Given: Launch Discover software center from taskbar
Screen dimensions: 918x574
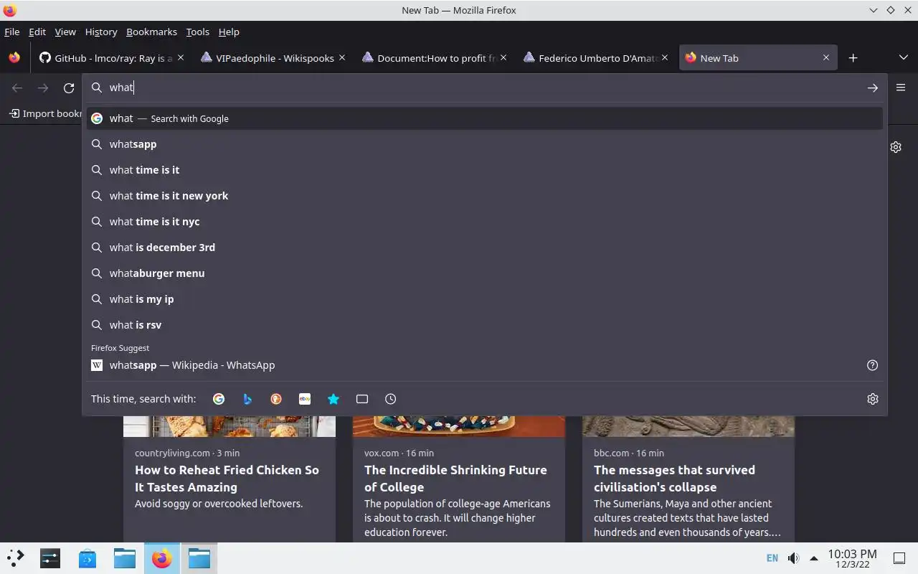Looking at the screenshot, I should point(87,557).
